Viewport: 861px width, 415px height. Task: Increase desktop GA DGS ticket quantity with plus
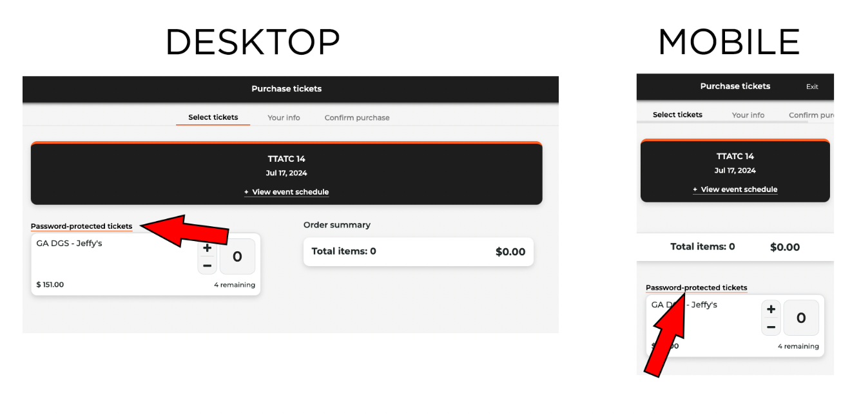[207, 248]
